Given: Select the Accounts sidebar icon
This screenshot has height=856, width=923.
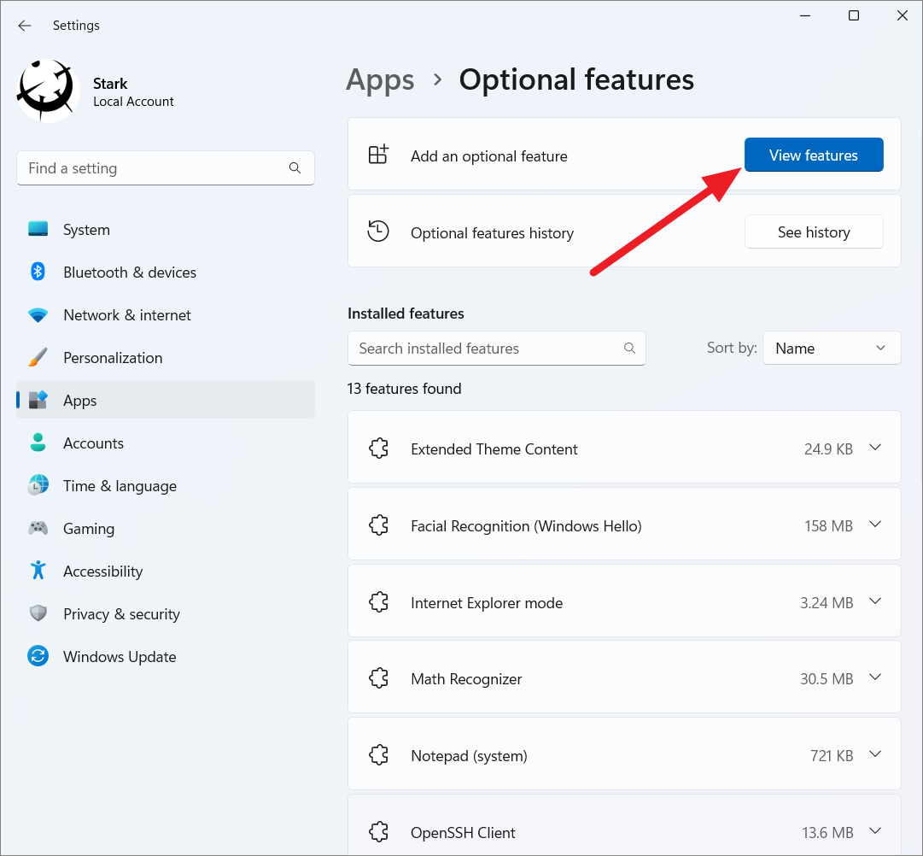Looking at the screenshot, I should 38,443.
